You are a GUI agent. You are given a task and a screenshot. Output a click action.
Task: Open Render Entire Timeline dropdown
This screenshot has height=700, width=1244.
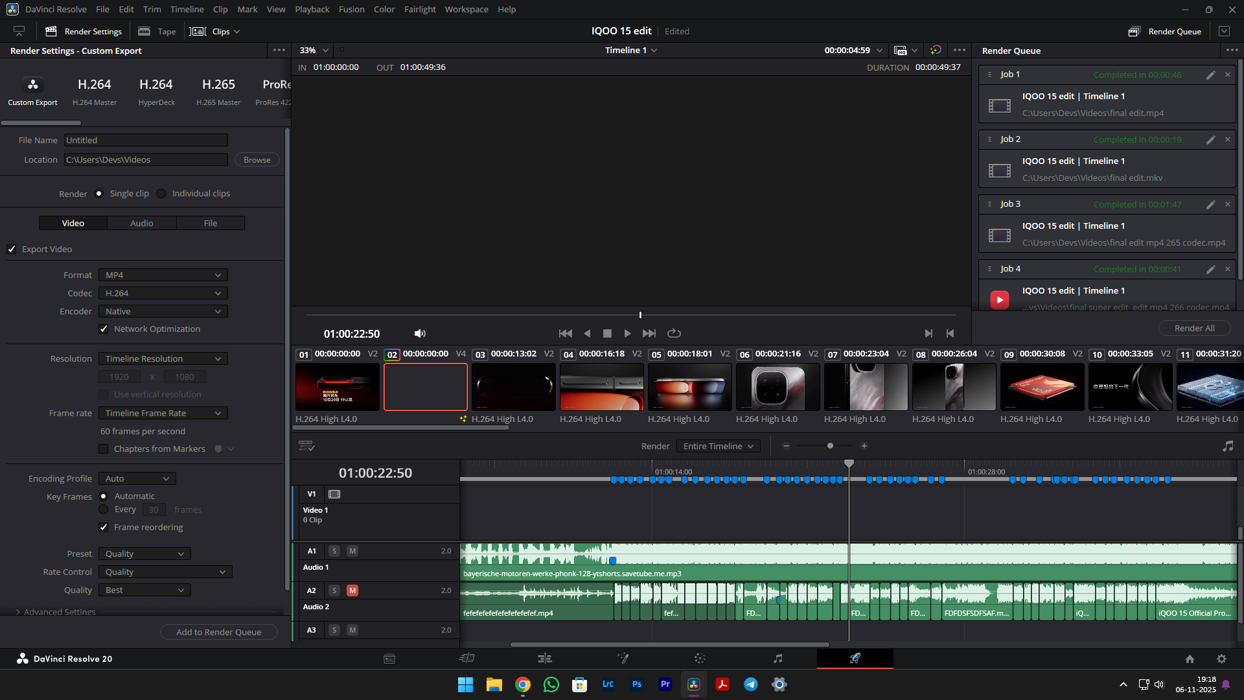[718, 446]
